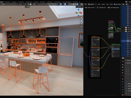Open the Object Data properties tab (green triangle)

click(123, 92)
